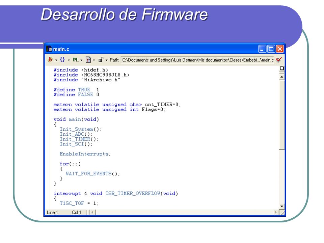Click the 'for(;;)' loop line
Image resolution: width=324 pixels, height=243 pixels.
(70, 164)
